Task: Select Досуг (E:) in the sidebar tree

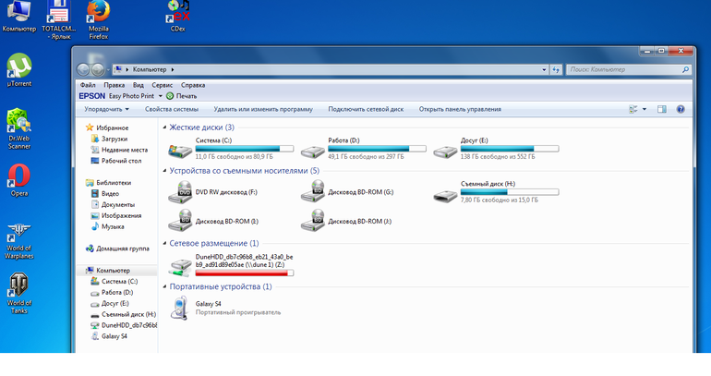Action: click(110, 303)
